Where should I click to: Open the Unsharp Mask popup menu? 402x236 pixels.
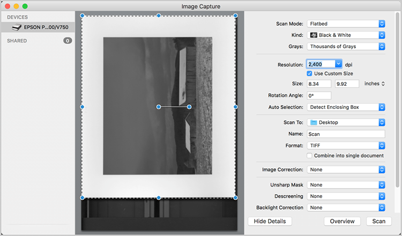pyautogui.click(x=346, y=185)
